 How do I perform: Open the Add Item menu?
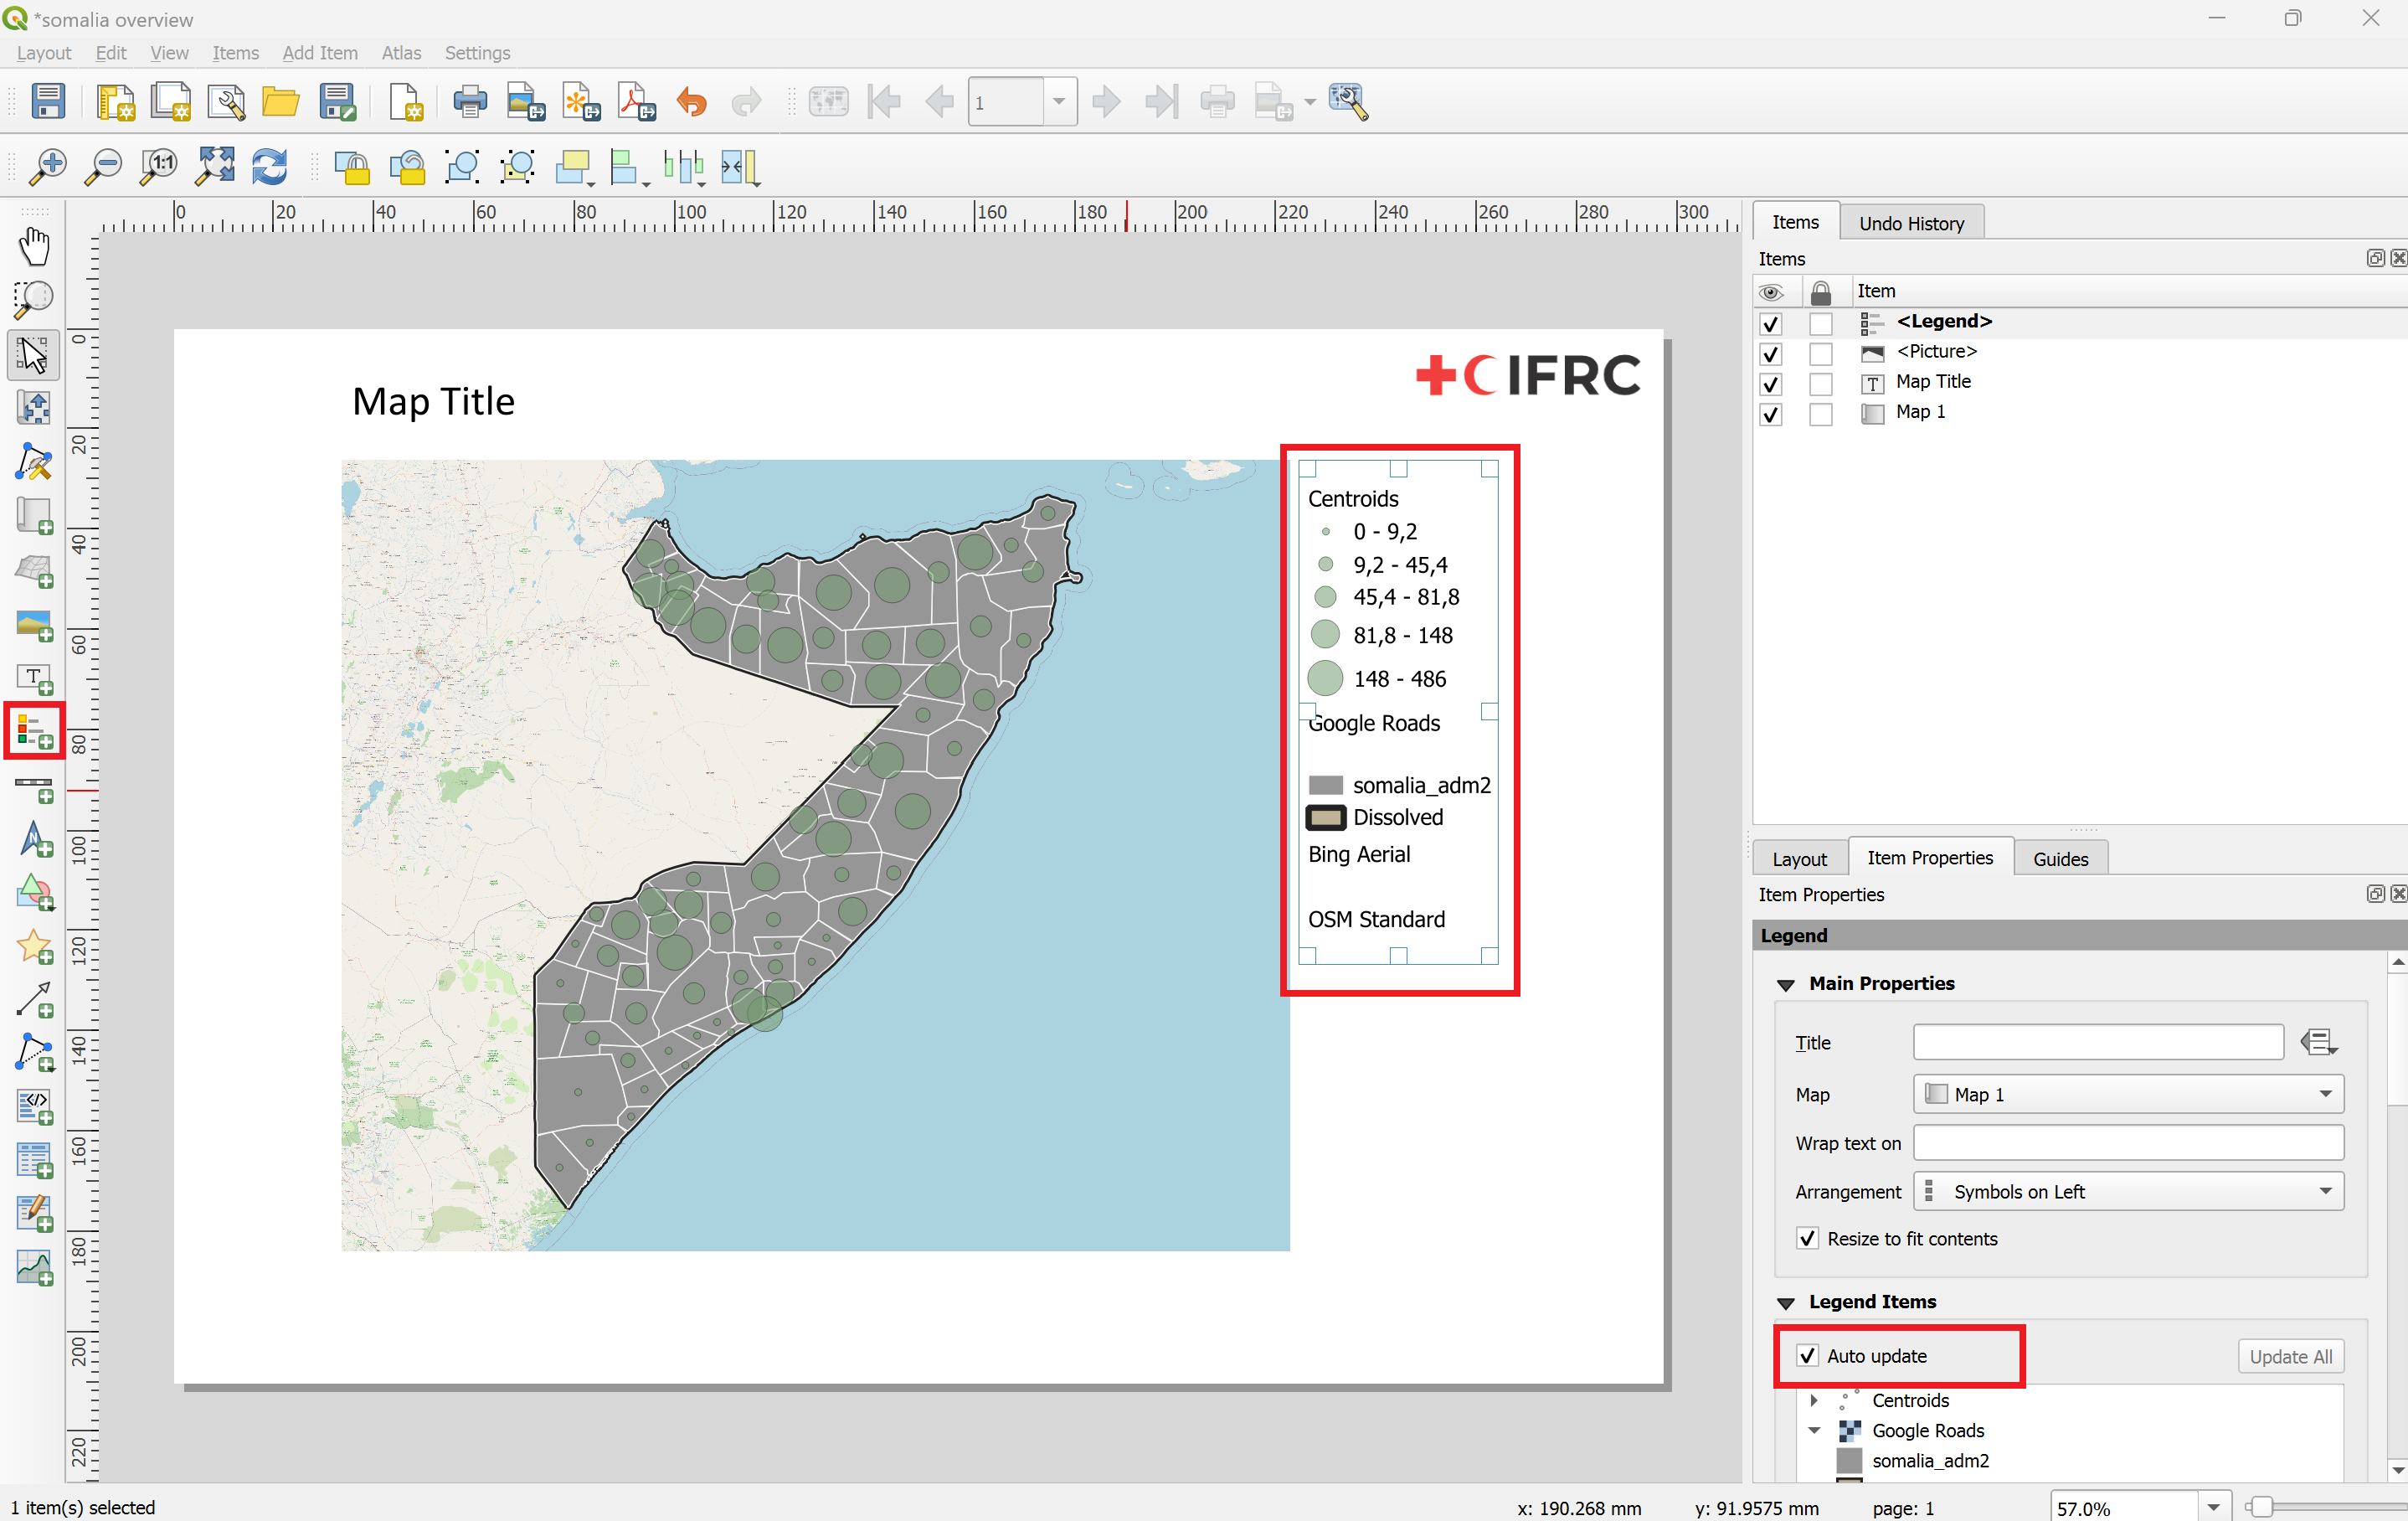point(319,53)
